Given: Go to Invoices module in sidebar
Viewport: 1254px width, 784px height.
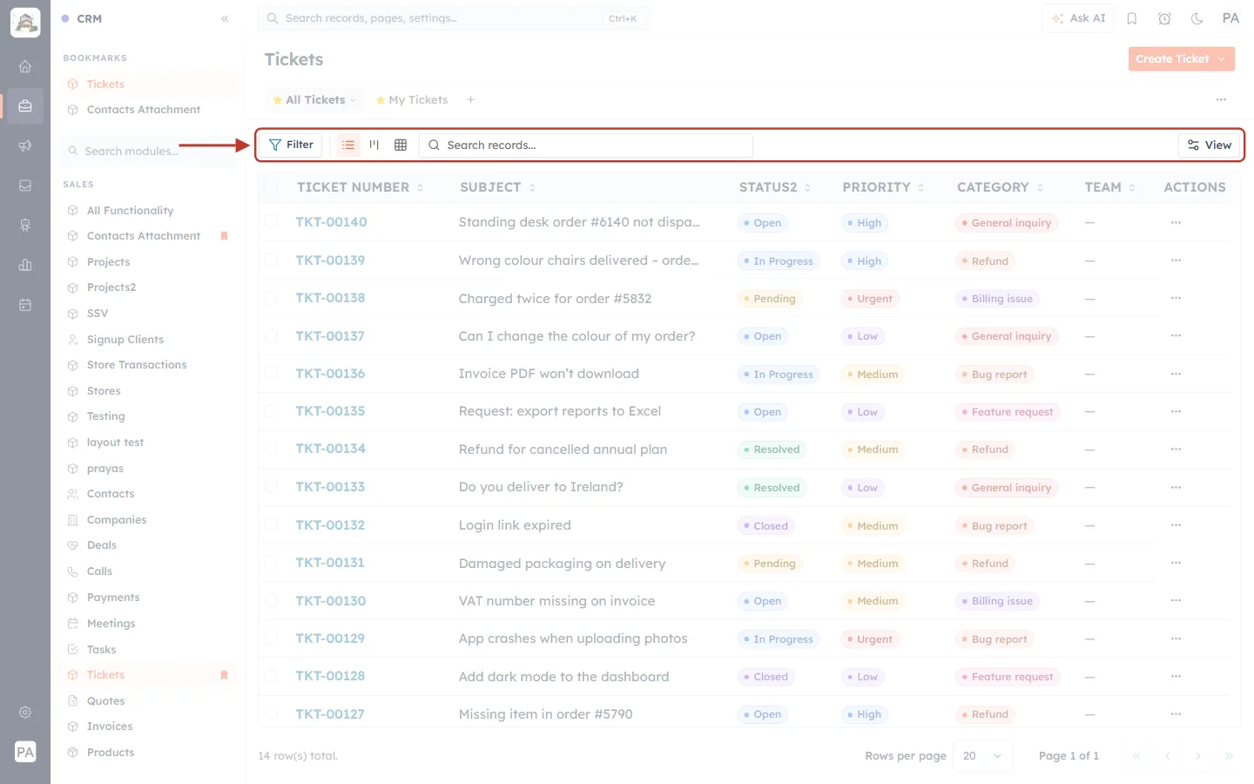Looking at the screenshot, I should (110, 727).
